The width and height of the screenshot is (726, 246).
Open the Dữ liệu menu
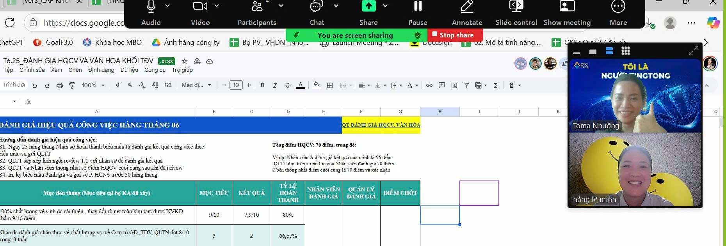(x=129, y=70)
